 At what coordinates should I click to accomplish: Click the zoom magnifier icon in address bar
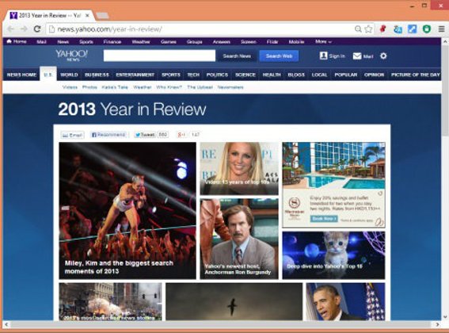(x=358, y=29)
